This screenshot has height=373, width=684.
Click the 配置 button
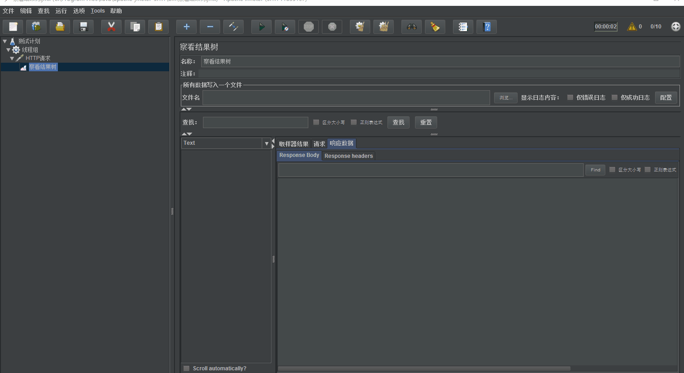[x=666, y=97]
